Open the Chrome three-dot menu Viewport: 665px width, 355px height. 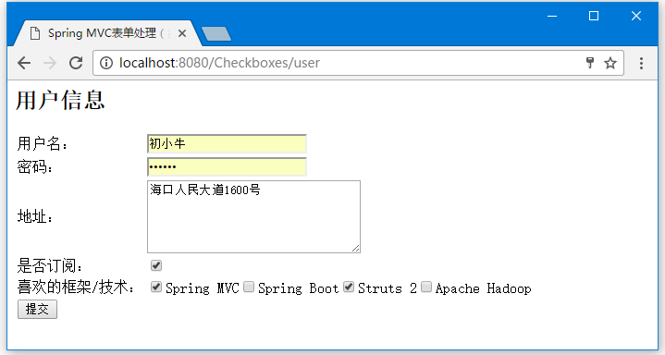[x=641, y=63]
